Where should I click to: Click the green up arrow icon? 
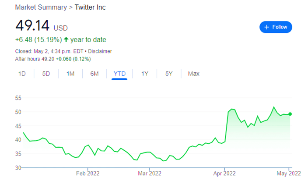click(x=66, y=39)
